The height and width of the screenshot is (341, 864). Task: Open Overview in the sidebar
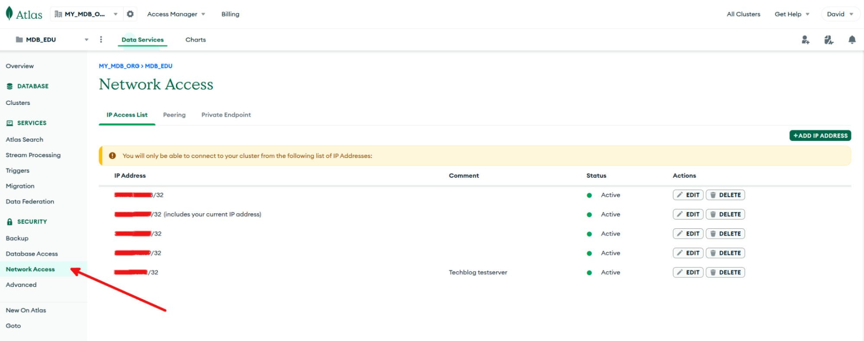tap(20, 66)
